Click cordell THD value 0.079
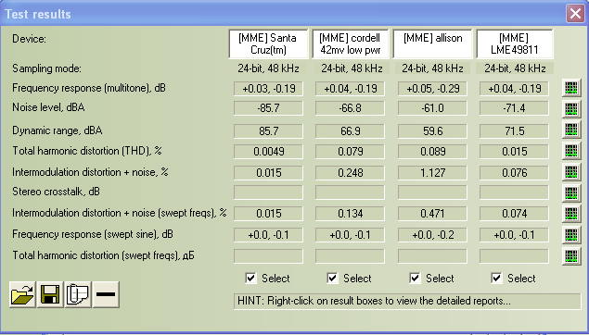 [350, 152]
